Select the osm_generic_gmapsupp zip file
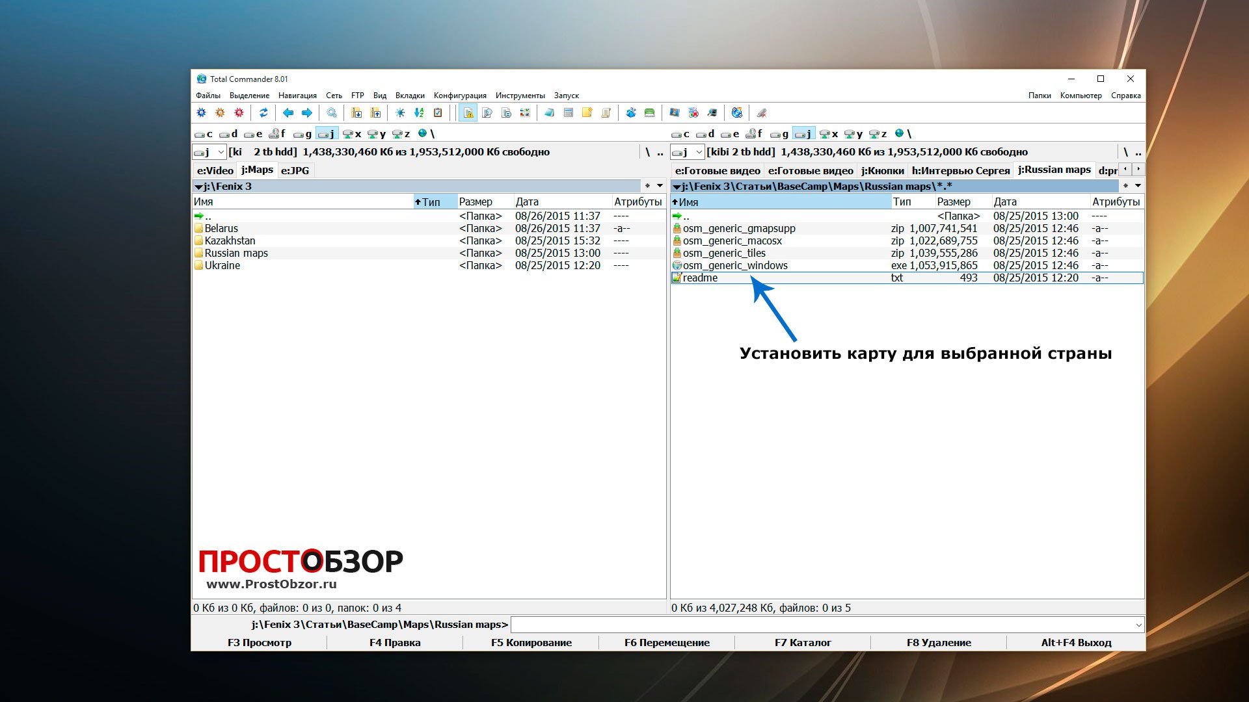Screen dimensions: 1249x702 point(907,228)
